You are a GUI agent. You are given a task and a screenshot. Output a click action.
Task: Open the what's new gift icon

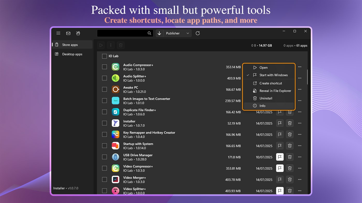[x=78, y=33]
